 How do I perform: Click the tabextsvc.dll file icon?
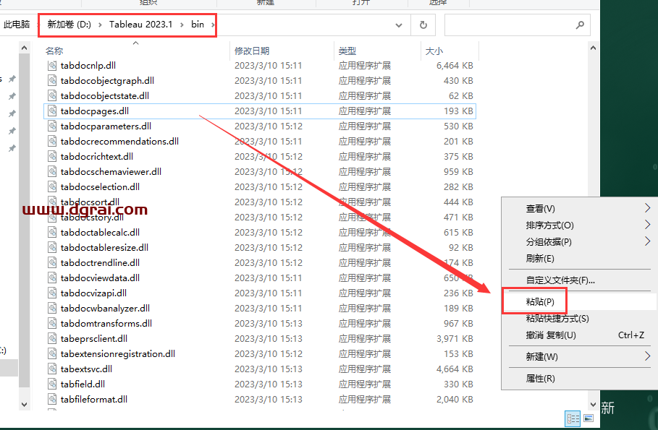coord(52,369)
